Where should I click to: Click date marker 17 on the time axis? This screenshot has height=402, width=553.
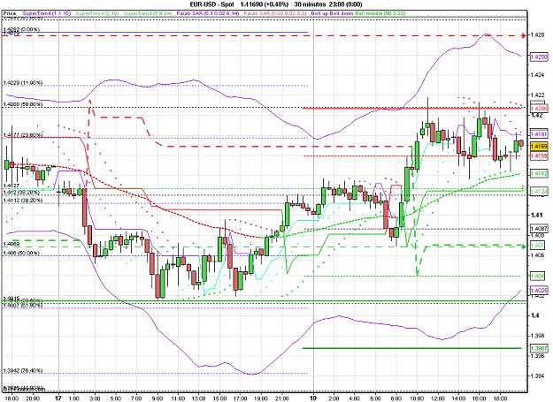(x=58, y=398)
